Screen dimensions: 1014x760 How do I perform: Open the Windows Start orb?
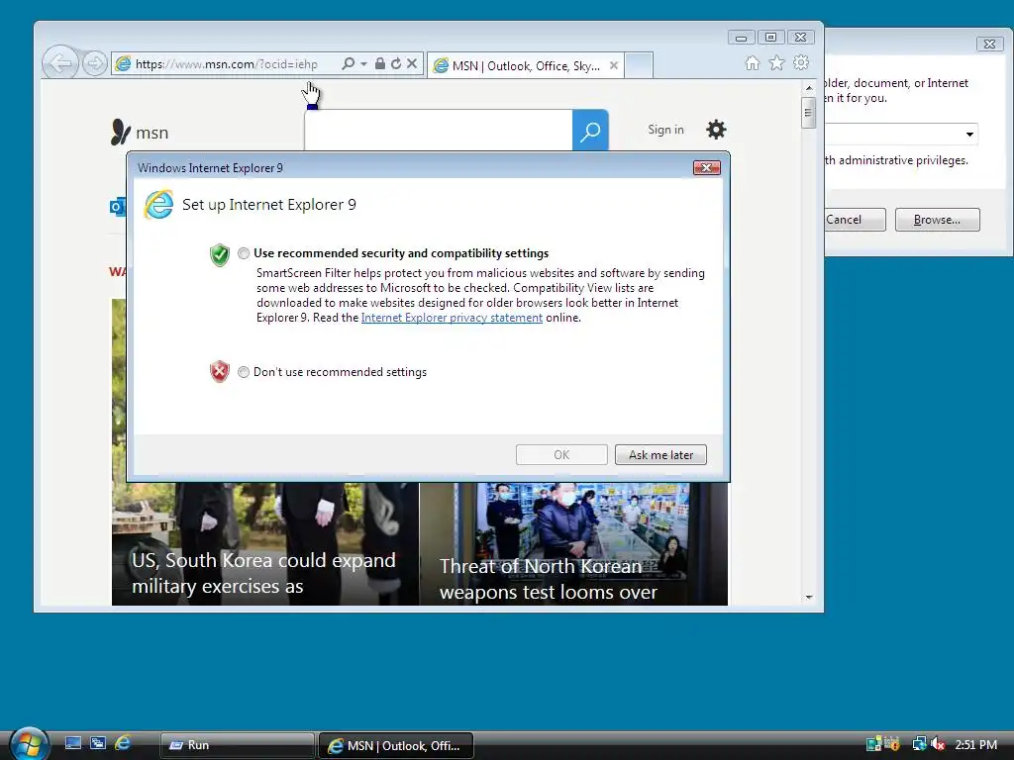click(29, 743)
